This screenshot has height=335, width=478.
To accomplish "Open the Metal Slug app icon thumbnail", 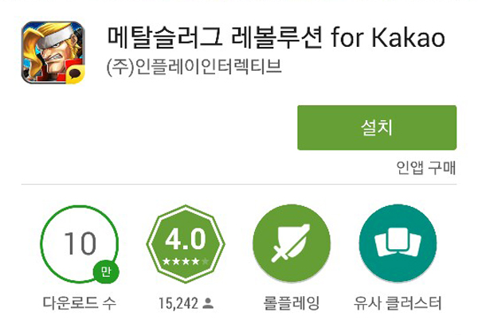I will coord(53,53).
